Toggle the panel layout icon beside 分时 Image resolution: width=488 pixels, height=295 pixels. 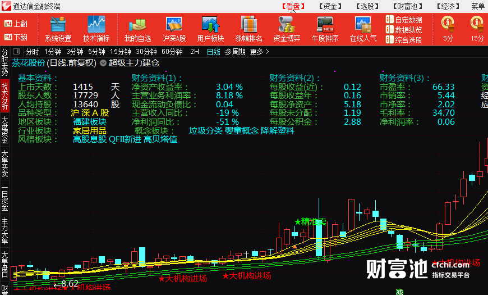coord(16,52)
